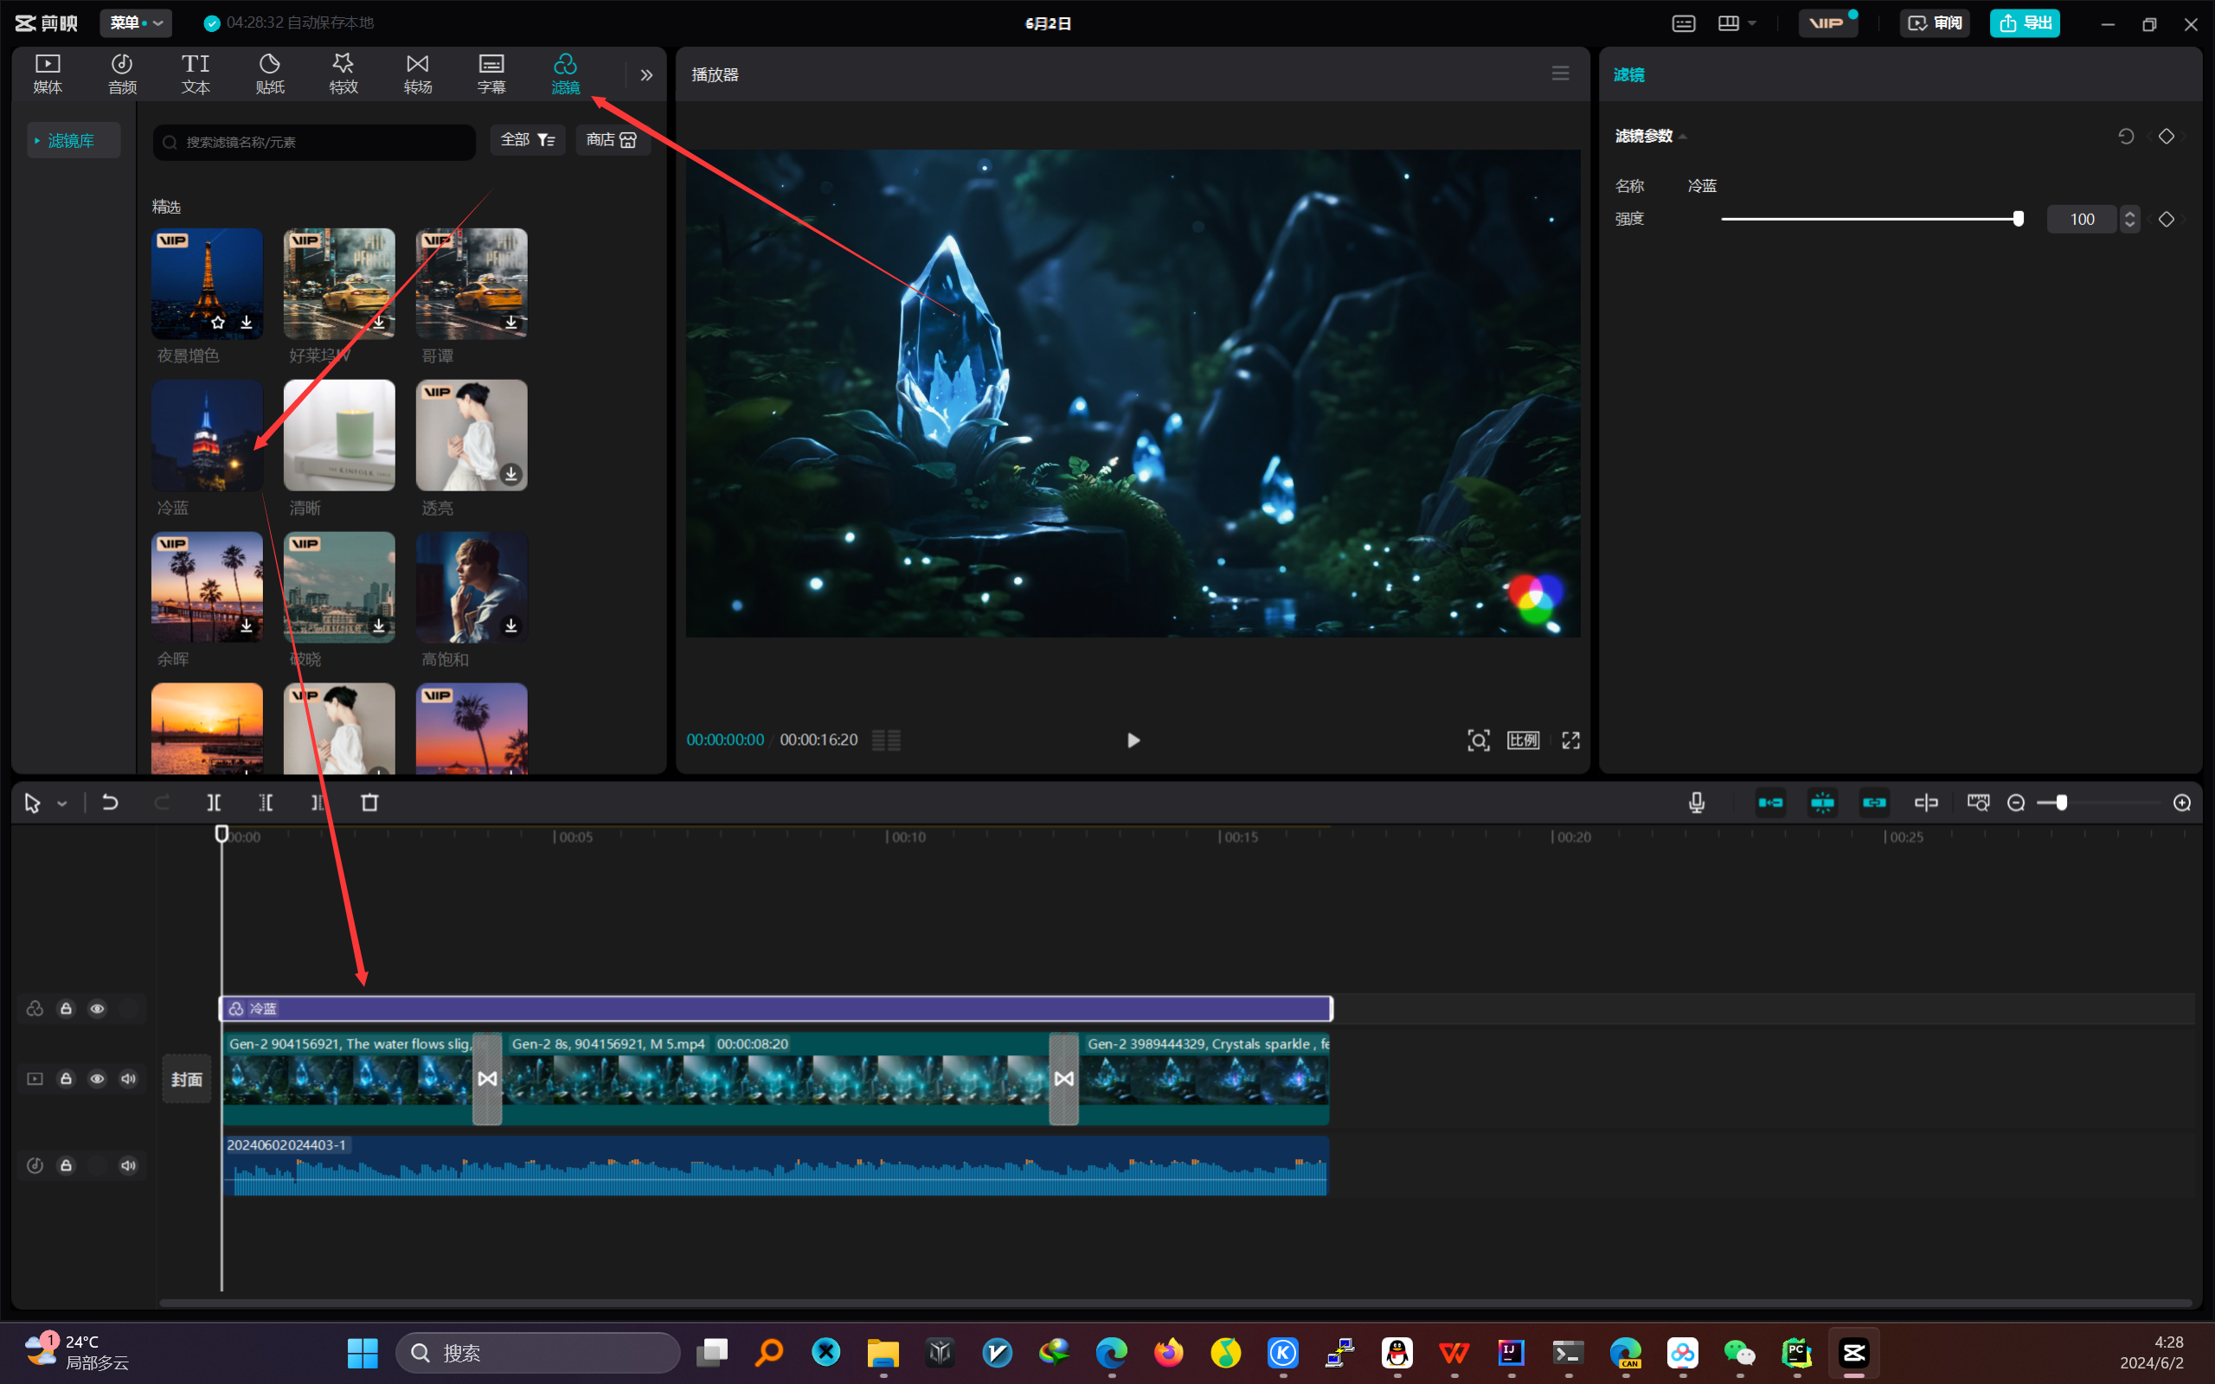
Task: Open the pointer tool mode dropdown
Action: pyautogui.click(x=62, y=804)
